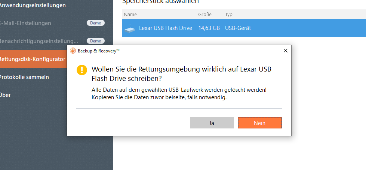The width and height of the screenshot is (366, 170).
Task: Open E-Mail-Einstellungen in the sidebar
Action: point(25,23)
